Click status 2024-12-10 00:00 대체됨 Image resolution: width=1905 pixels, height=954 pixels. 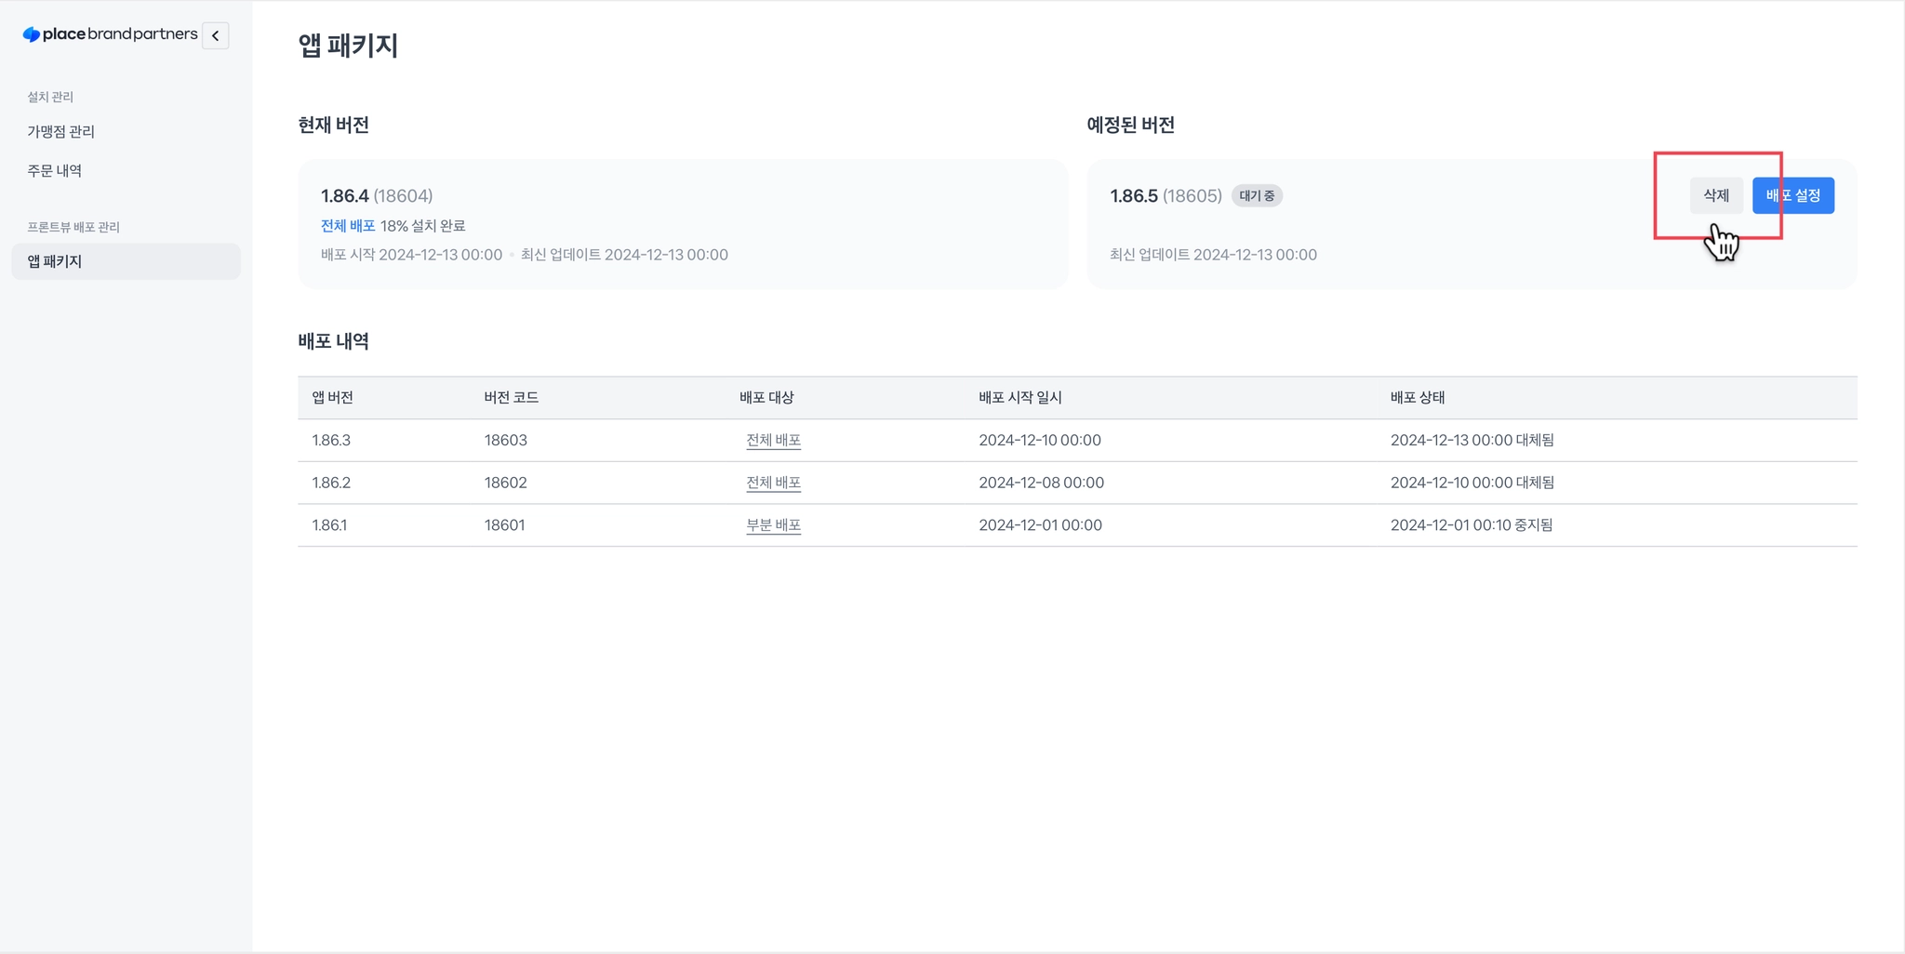click(x=1472, y=484)
